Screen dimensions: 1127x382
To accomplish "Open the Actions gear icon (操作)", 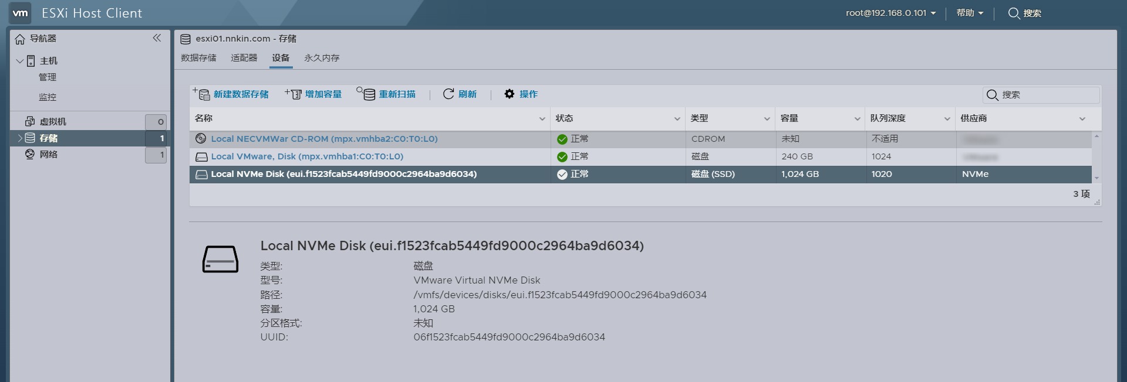I will point(509,94).
